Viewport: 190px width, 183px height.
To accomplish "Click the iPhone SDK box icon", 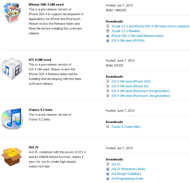I will 12,13.
